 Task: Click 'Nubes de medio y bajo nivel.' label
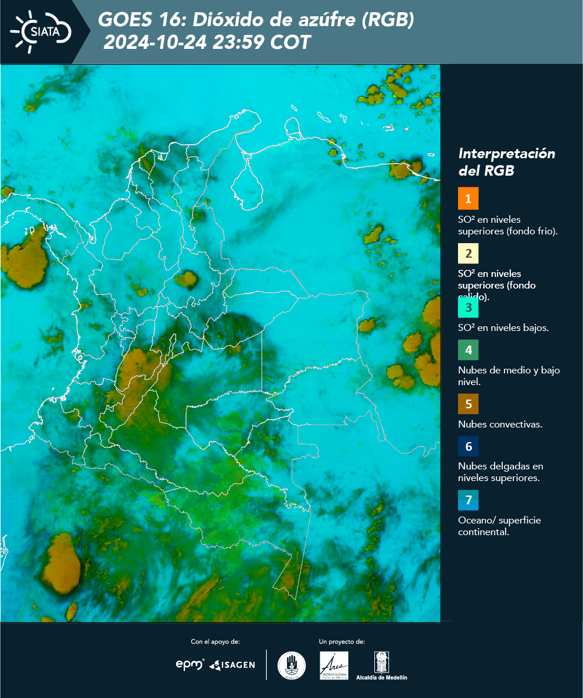pyautogui.click(x=509, y=376)
